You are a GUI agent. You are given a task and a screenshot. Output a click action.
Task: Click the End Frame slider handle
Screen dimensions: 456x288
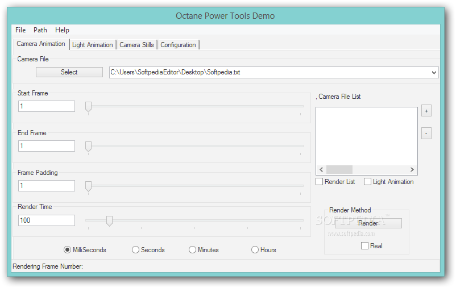pos(88,147)
